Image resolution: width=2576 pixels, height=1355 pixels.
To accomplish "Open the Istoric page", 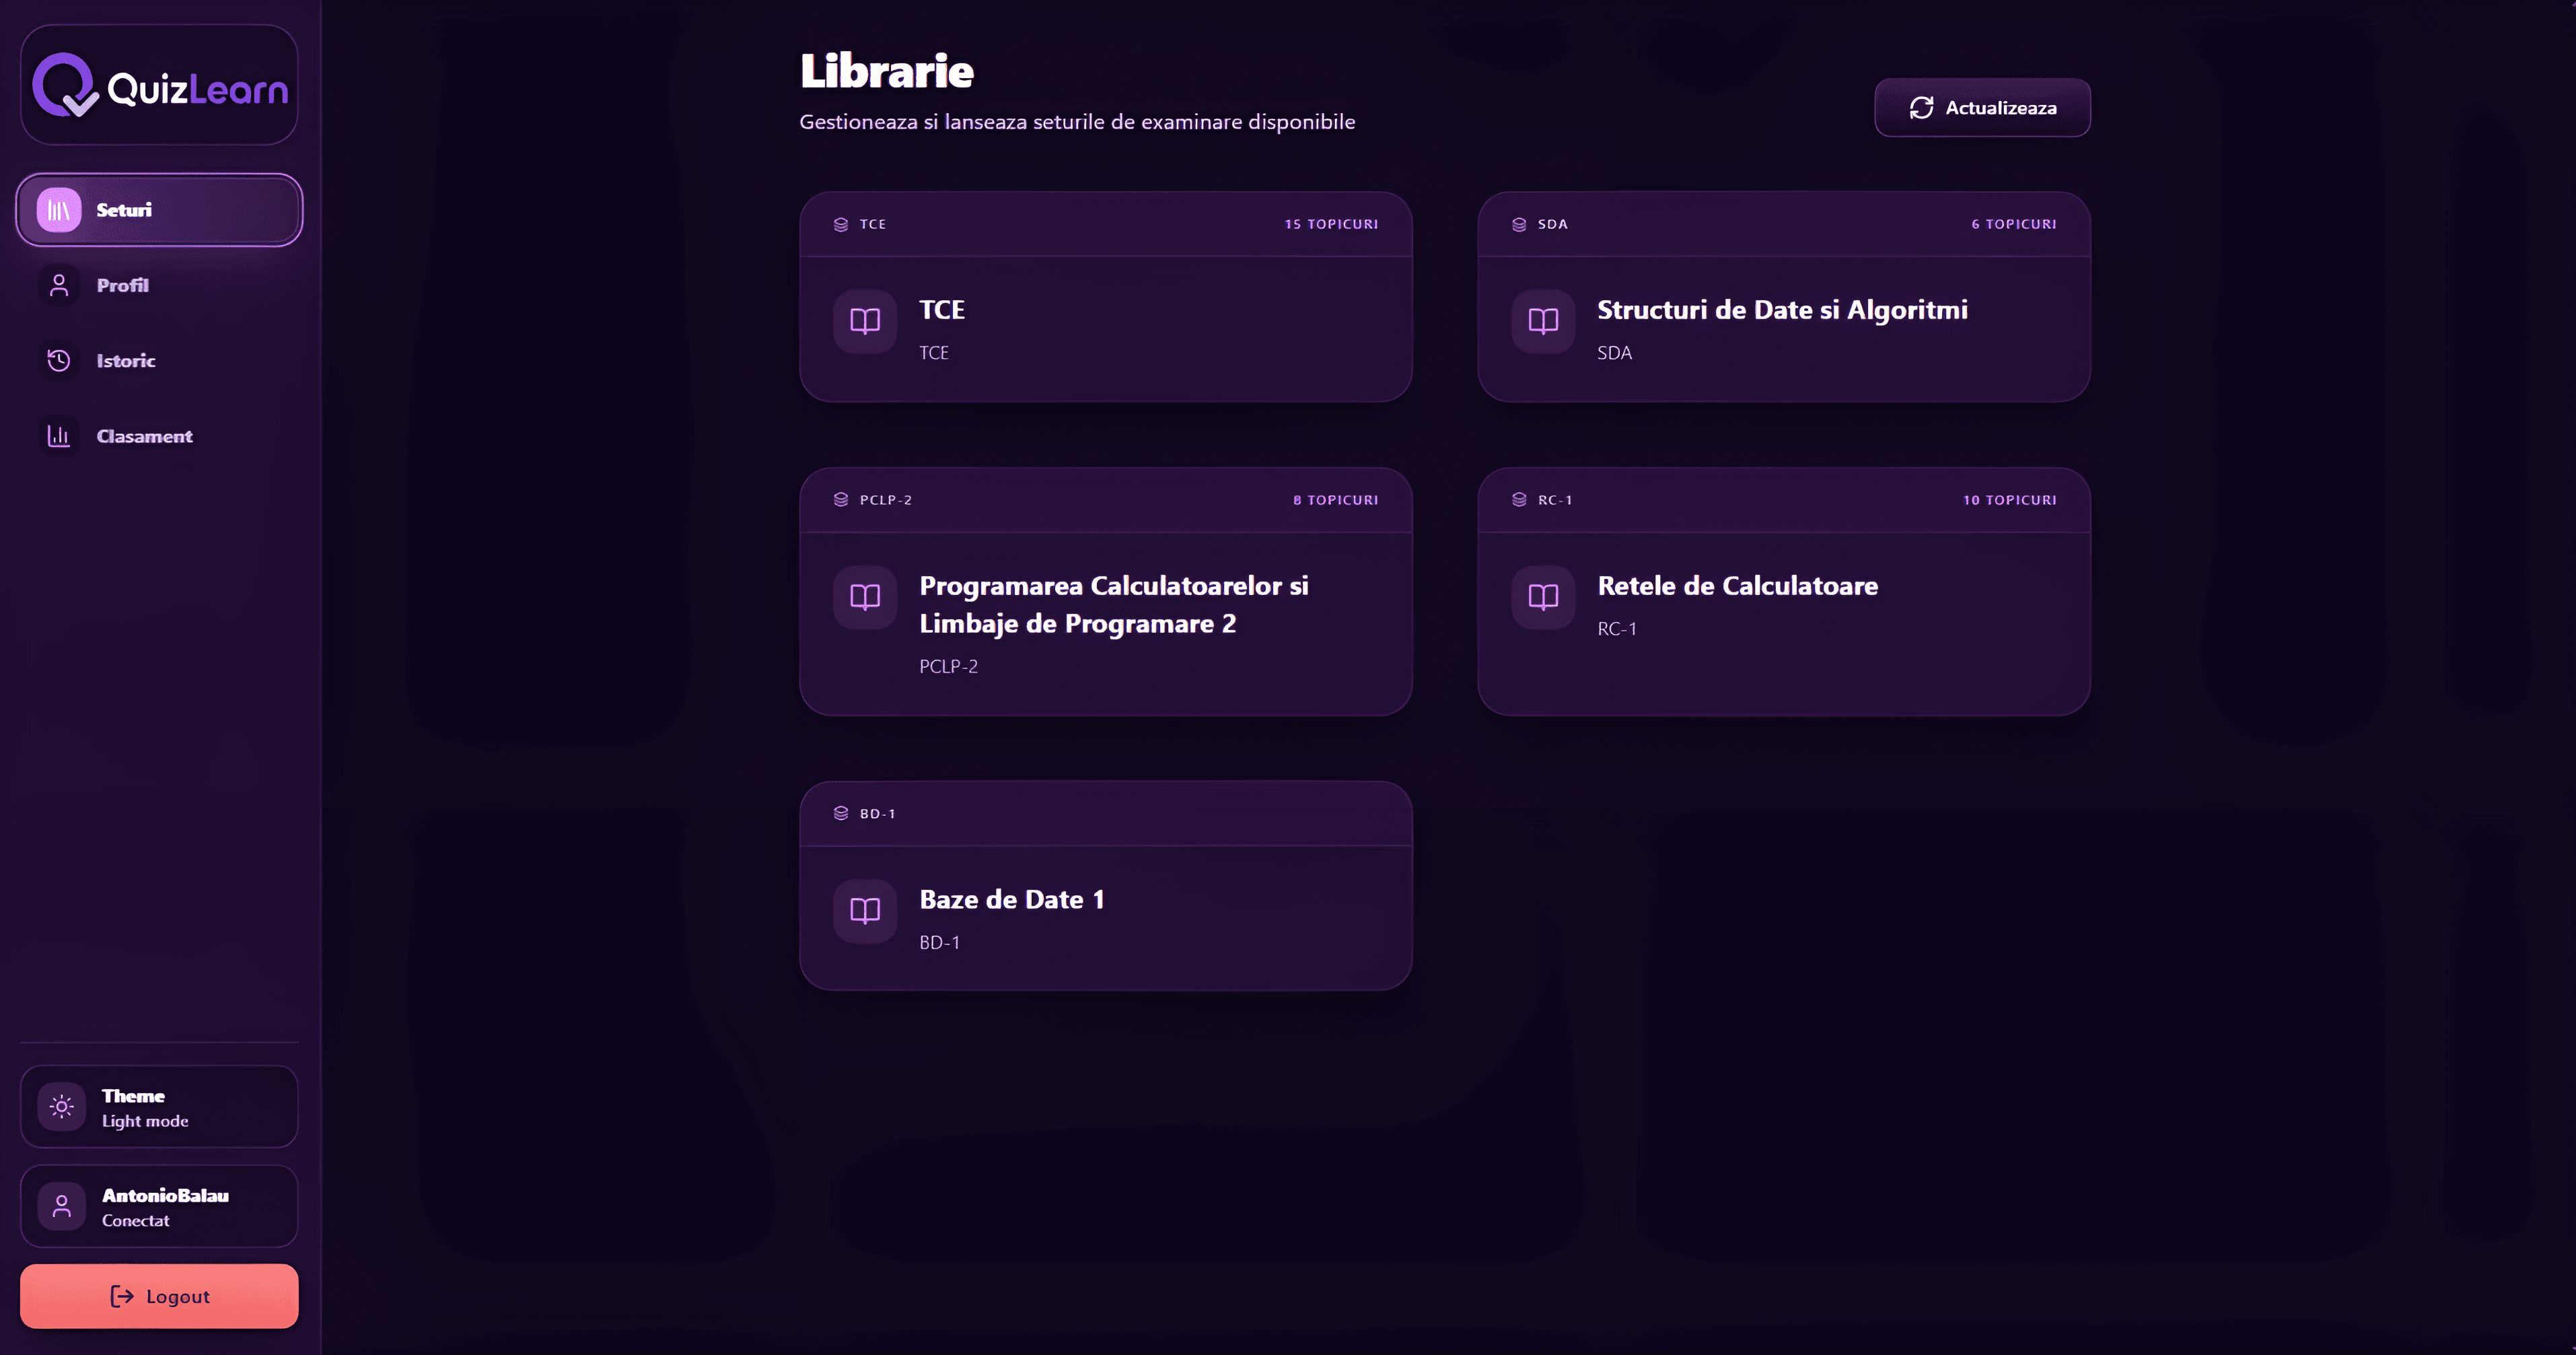I will pyautogui.click(x=159, y=361).
